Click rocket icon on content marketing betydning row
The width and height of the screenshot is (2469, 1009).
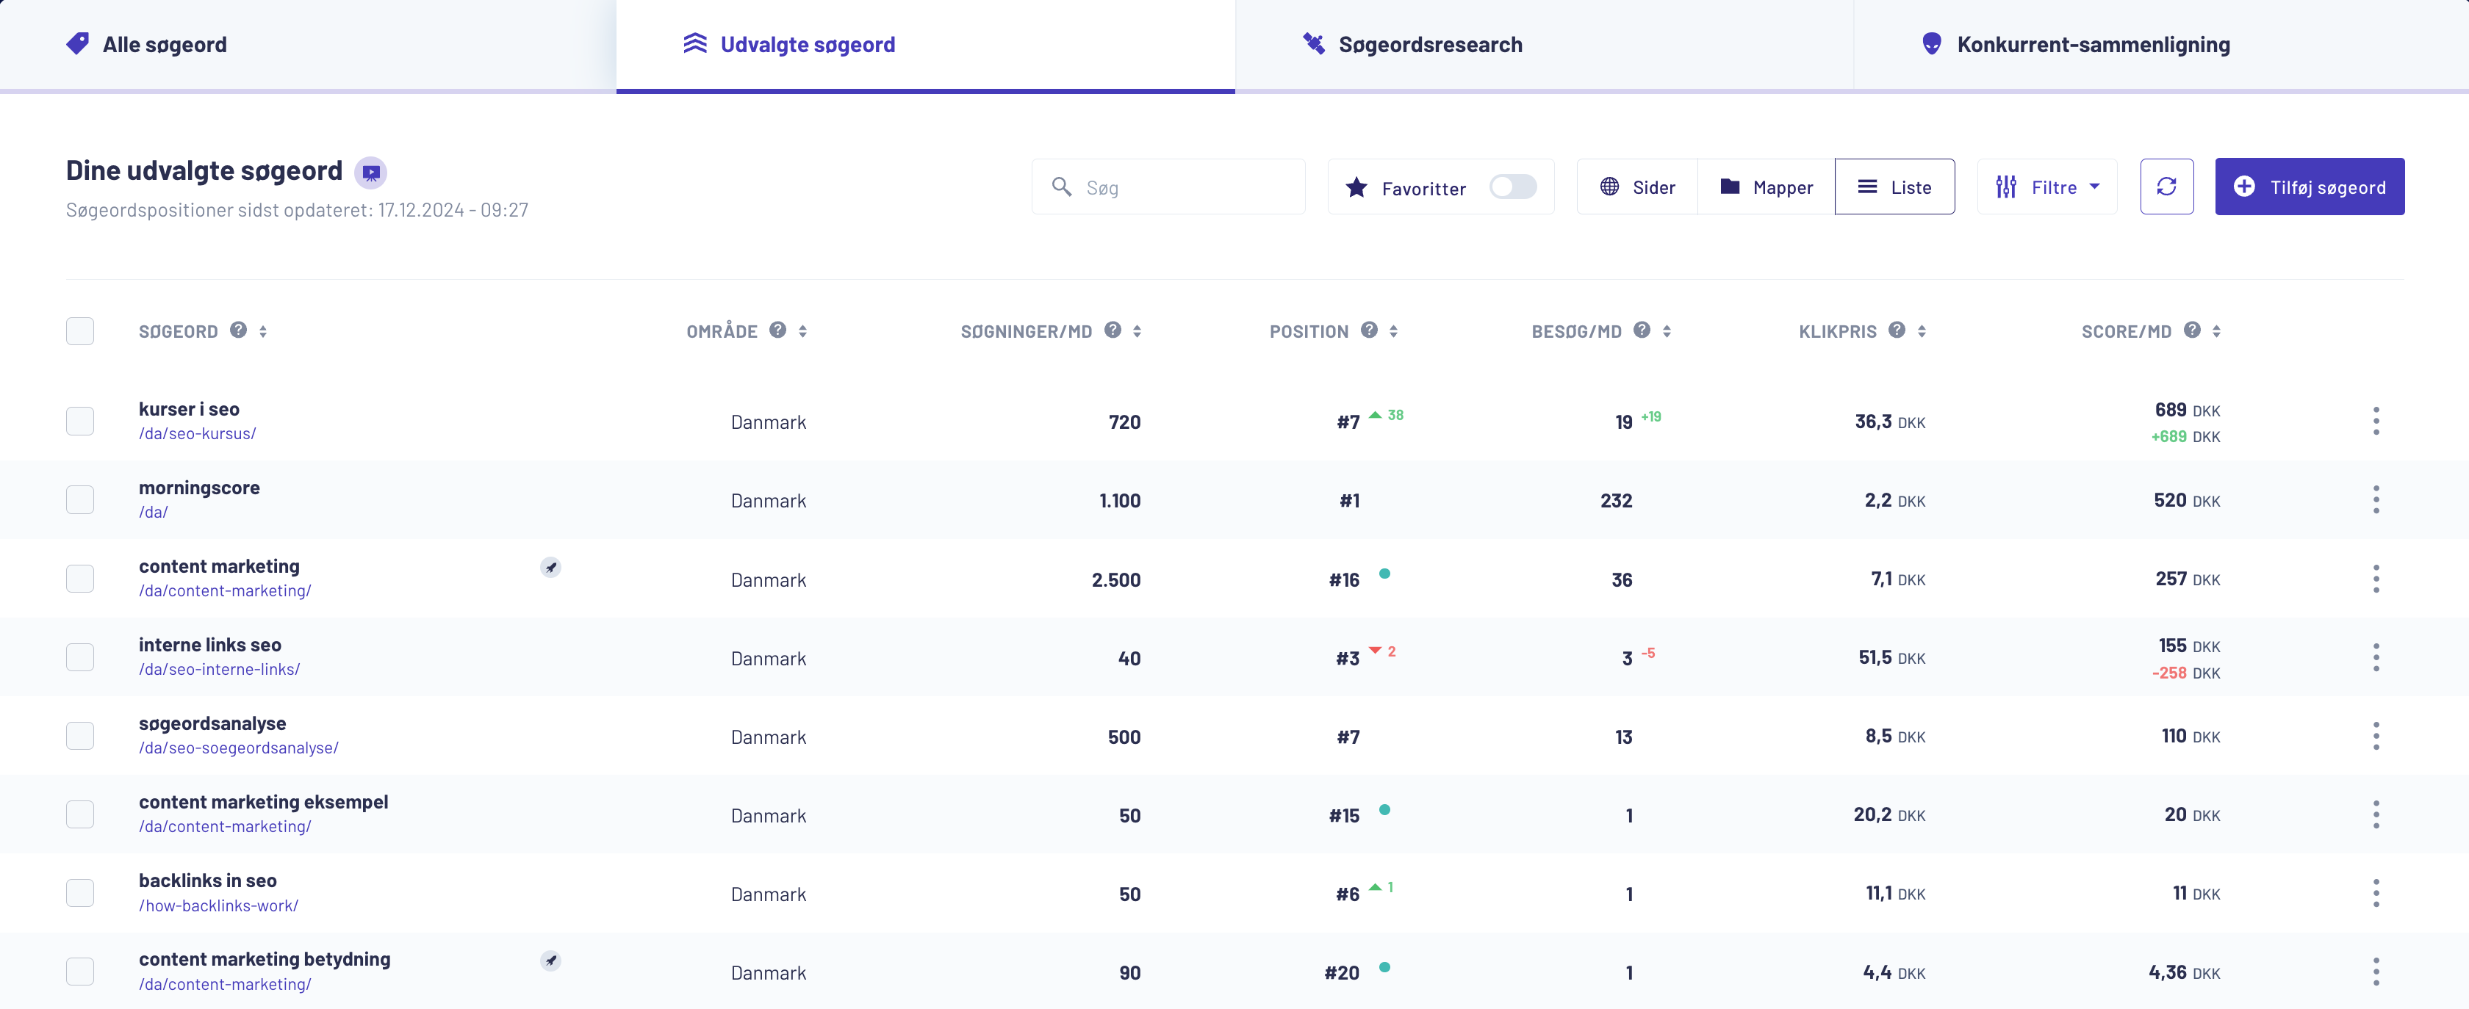pos(550,960)
